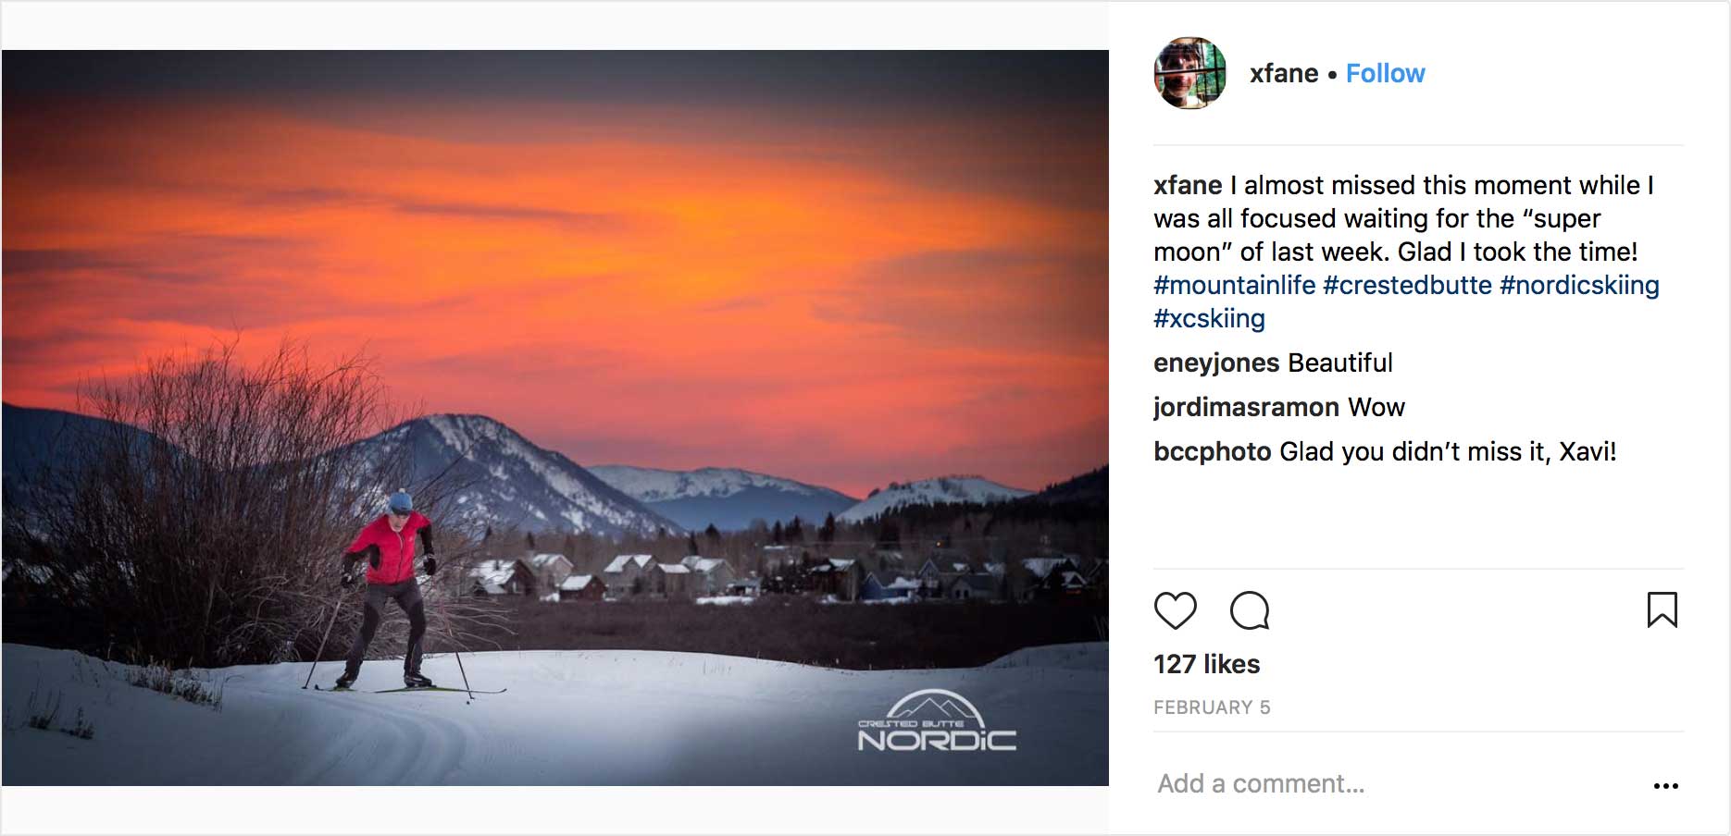Like the post with the heart icon
Viewport: 1731px width, 836px height.
(1175, 611)
